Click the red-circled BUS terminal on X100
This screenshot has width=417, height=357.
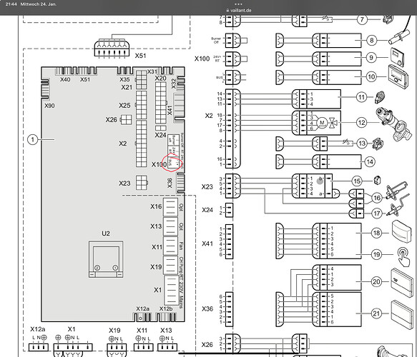tap(173, 162)
